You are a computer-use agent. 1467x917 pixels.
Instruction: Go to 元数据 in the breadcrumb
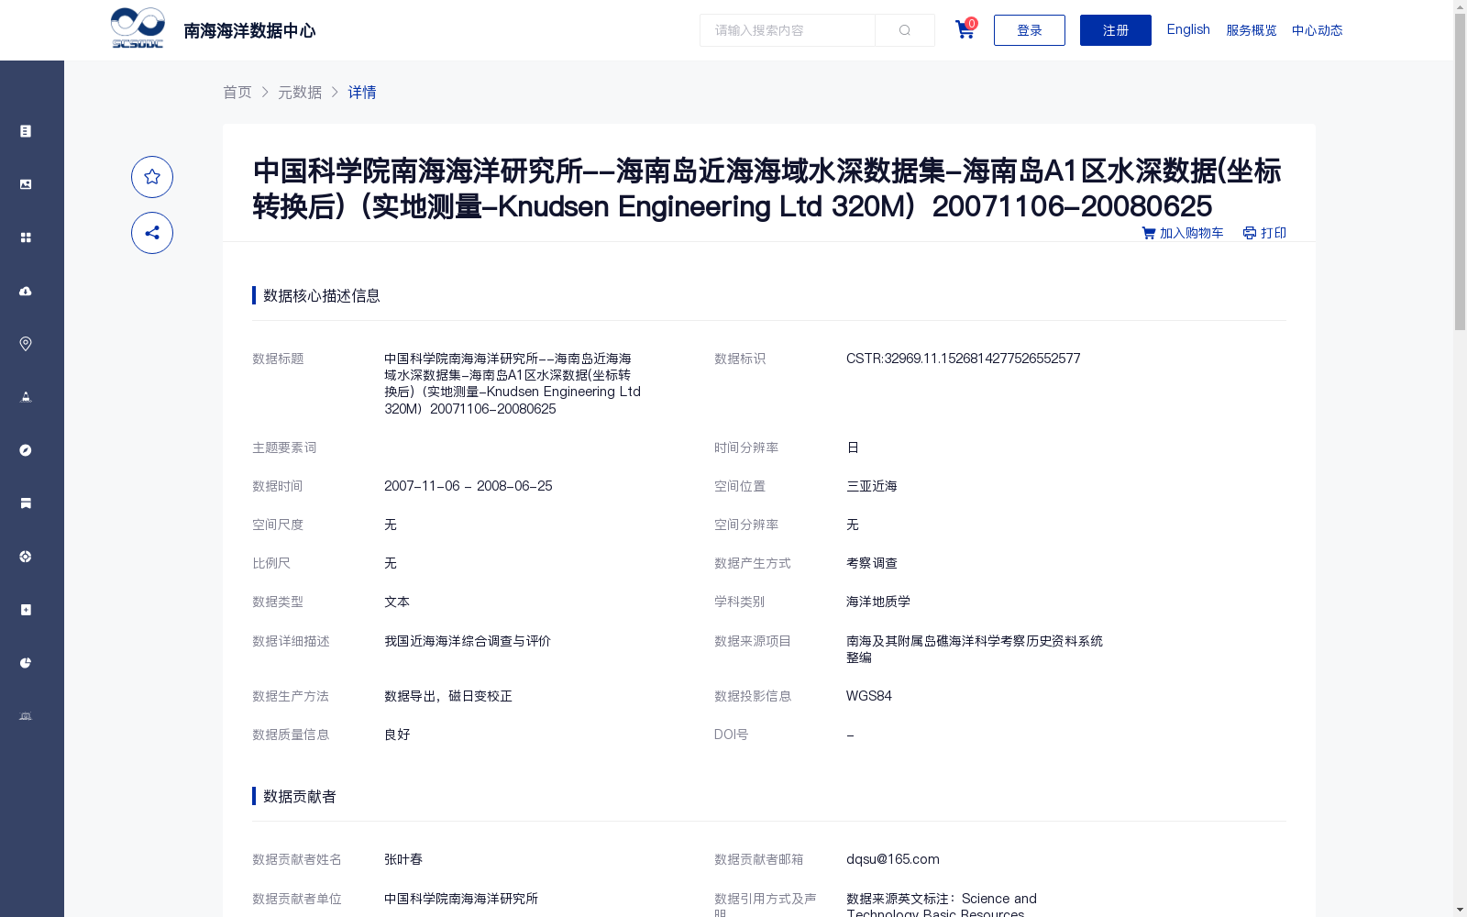point(300,92)
